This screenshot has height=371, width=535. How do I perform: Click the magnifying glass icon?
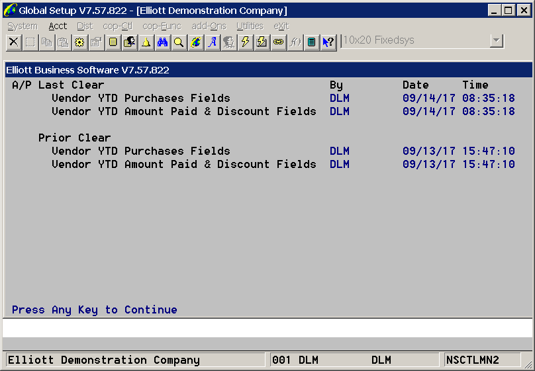click(179, 42)
